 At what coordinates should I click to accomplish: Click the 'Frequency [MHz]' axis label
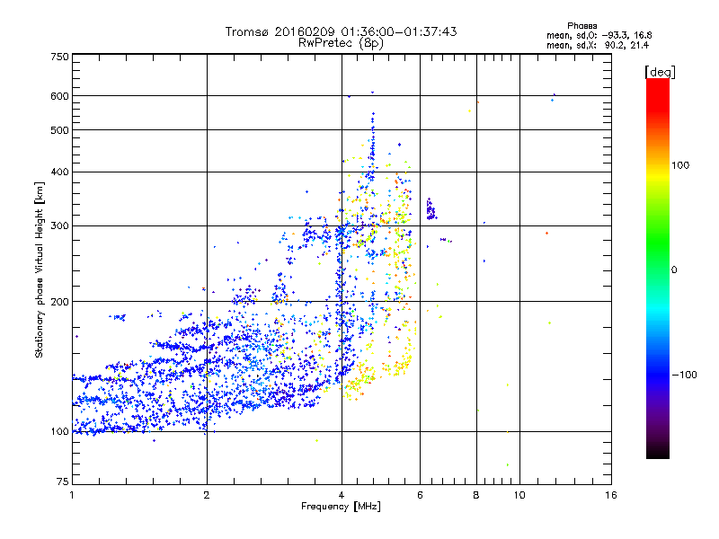pyautogui.click(x=341, y=507)
